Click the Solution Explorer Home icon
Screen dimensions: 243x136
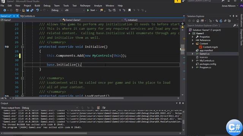[x=198, y=21]
